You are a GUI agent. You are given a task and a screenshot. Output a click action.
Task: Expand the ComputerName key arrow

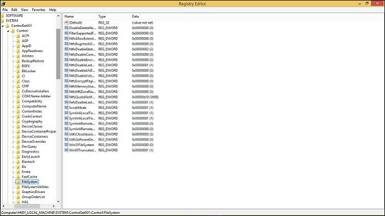[x=13, y=106]
